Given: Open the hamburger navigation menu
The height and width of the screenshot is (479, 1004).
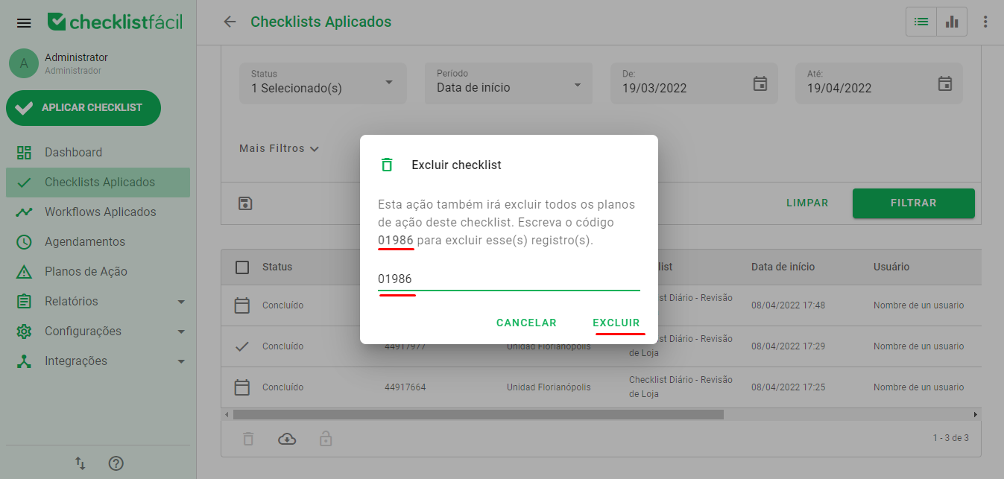Looking at the screenshot, I should (x=23, y=22).
